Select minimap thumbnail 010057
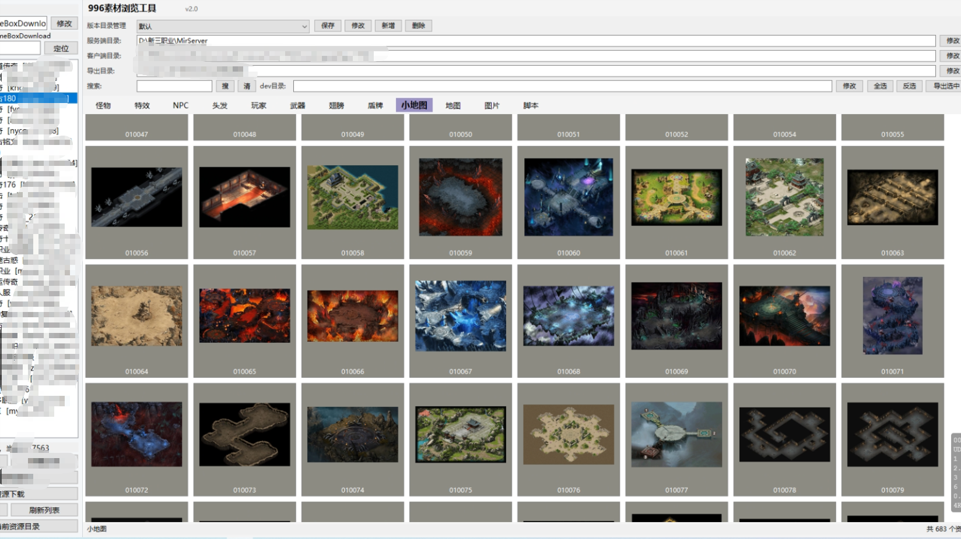This screenshot has height=539, width=961. [x=245, y=202]
